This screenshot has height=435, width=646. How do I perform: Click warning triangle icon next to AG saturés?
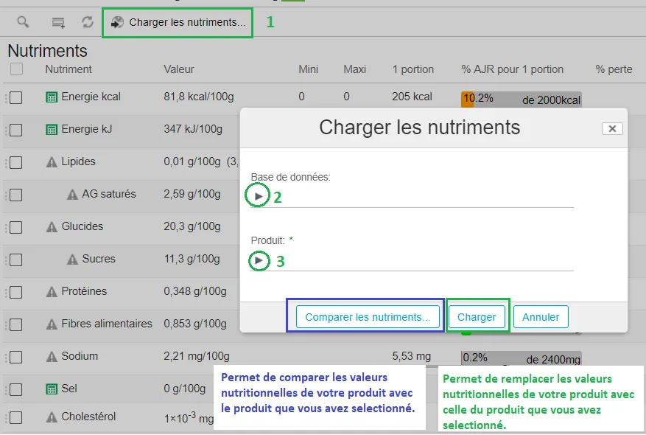(x=72, y=195)
